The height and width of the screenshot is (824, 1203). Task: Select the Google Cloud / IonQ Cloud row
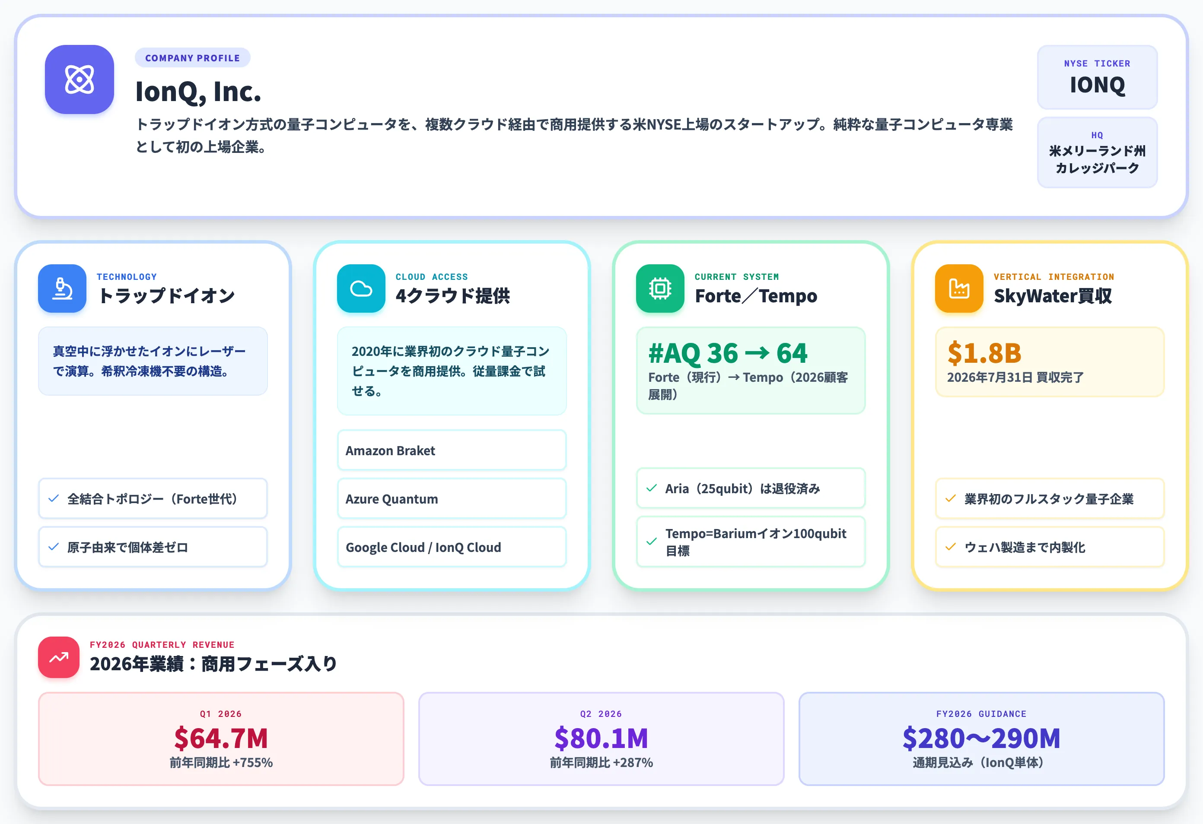click(452, 547)
